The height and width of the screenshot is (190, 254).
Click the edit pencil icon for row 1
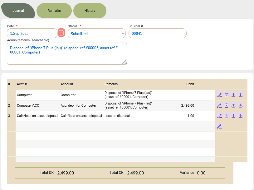click(219, 95)
